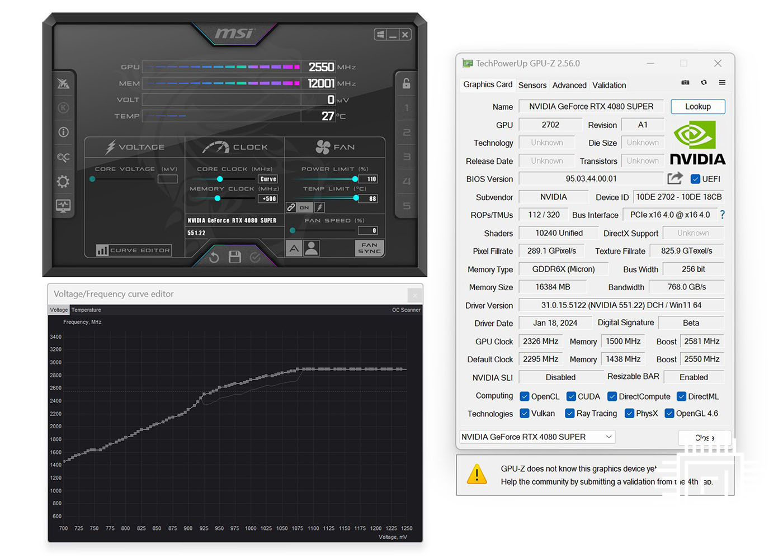
Task: Click the K-boost circular icon in Afterburner
Action: point(63,108)
